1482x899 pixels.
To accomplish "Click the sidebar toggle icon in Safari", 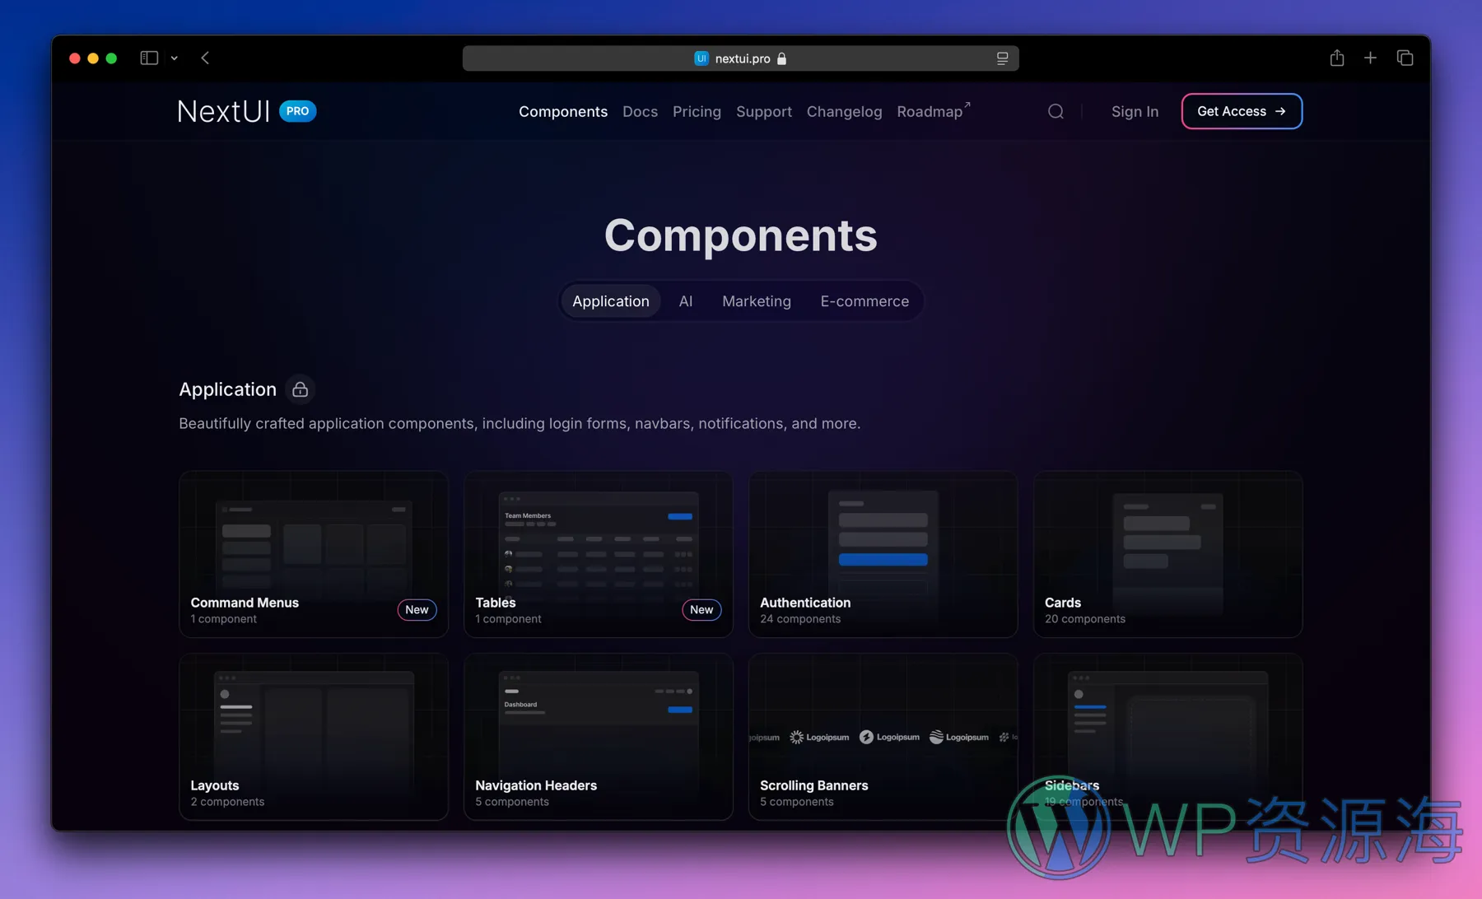I will 149,58.
